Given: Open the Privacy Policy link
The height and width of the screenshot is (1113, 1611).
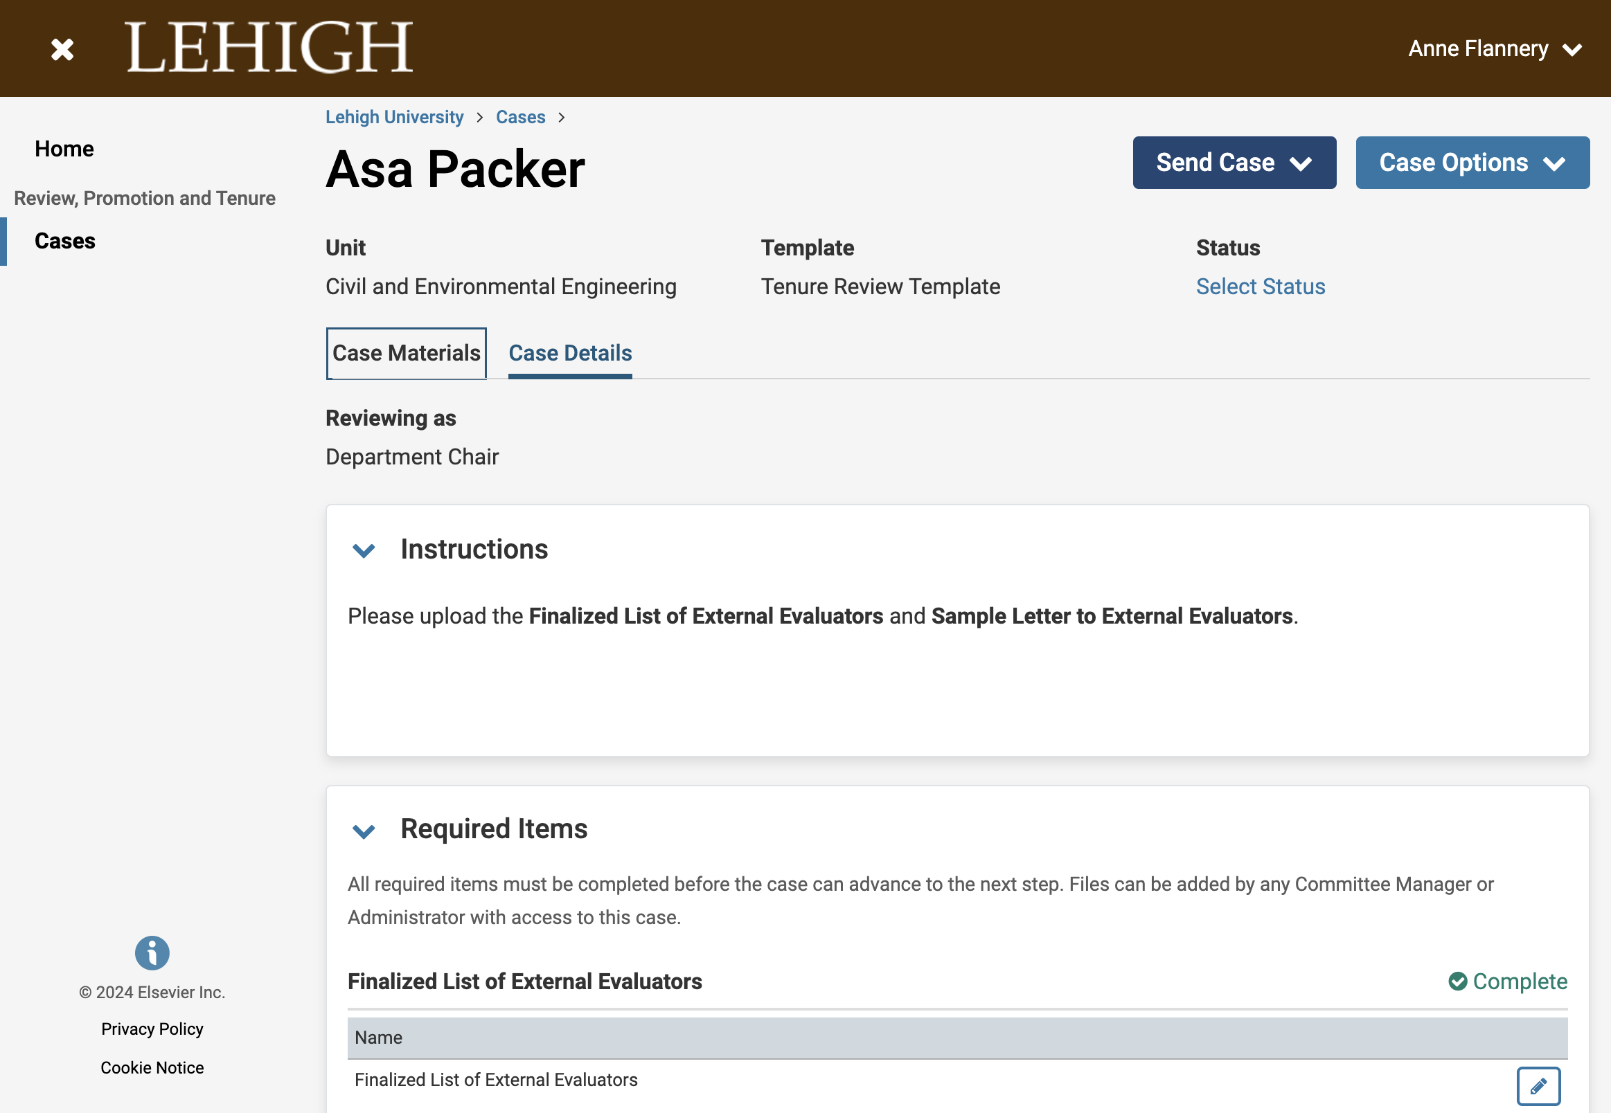Looking at the screenshot, I should [x=152, y=1029].
